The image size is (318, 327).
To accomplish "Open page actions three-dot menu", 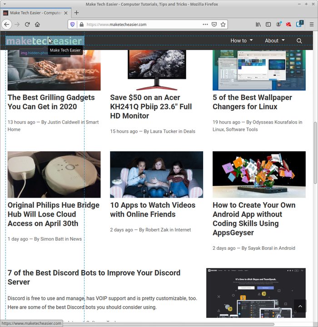I will [x=205, y=25].
